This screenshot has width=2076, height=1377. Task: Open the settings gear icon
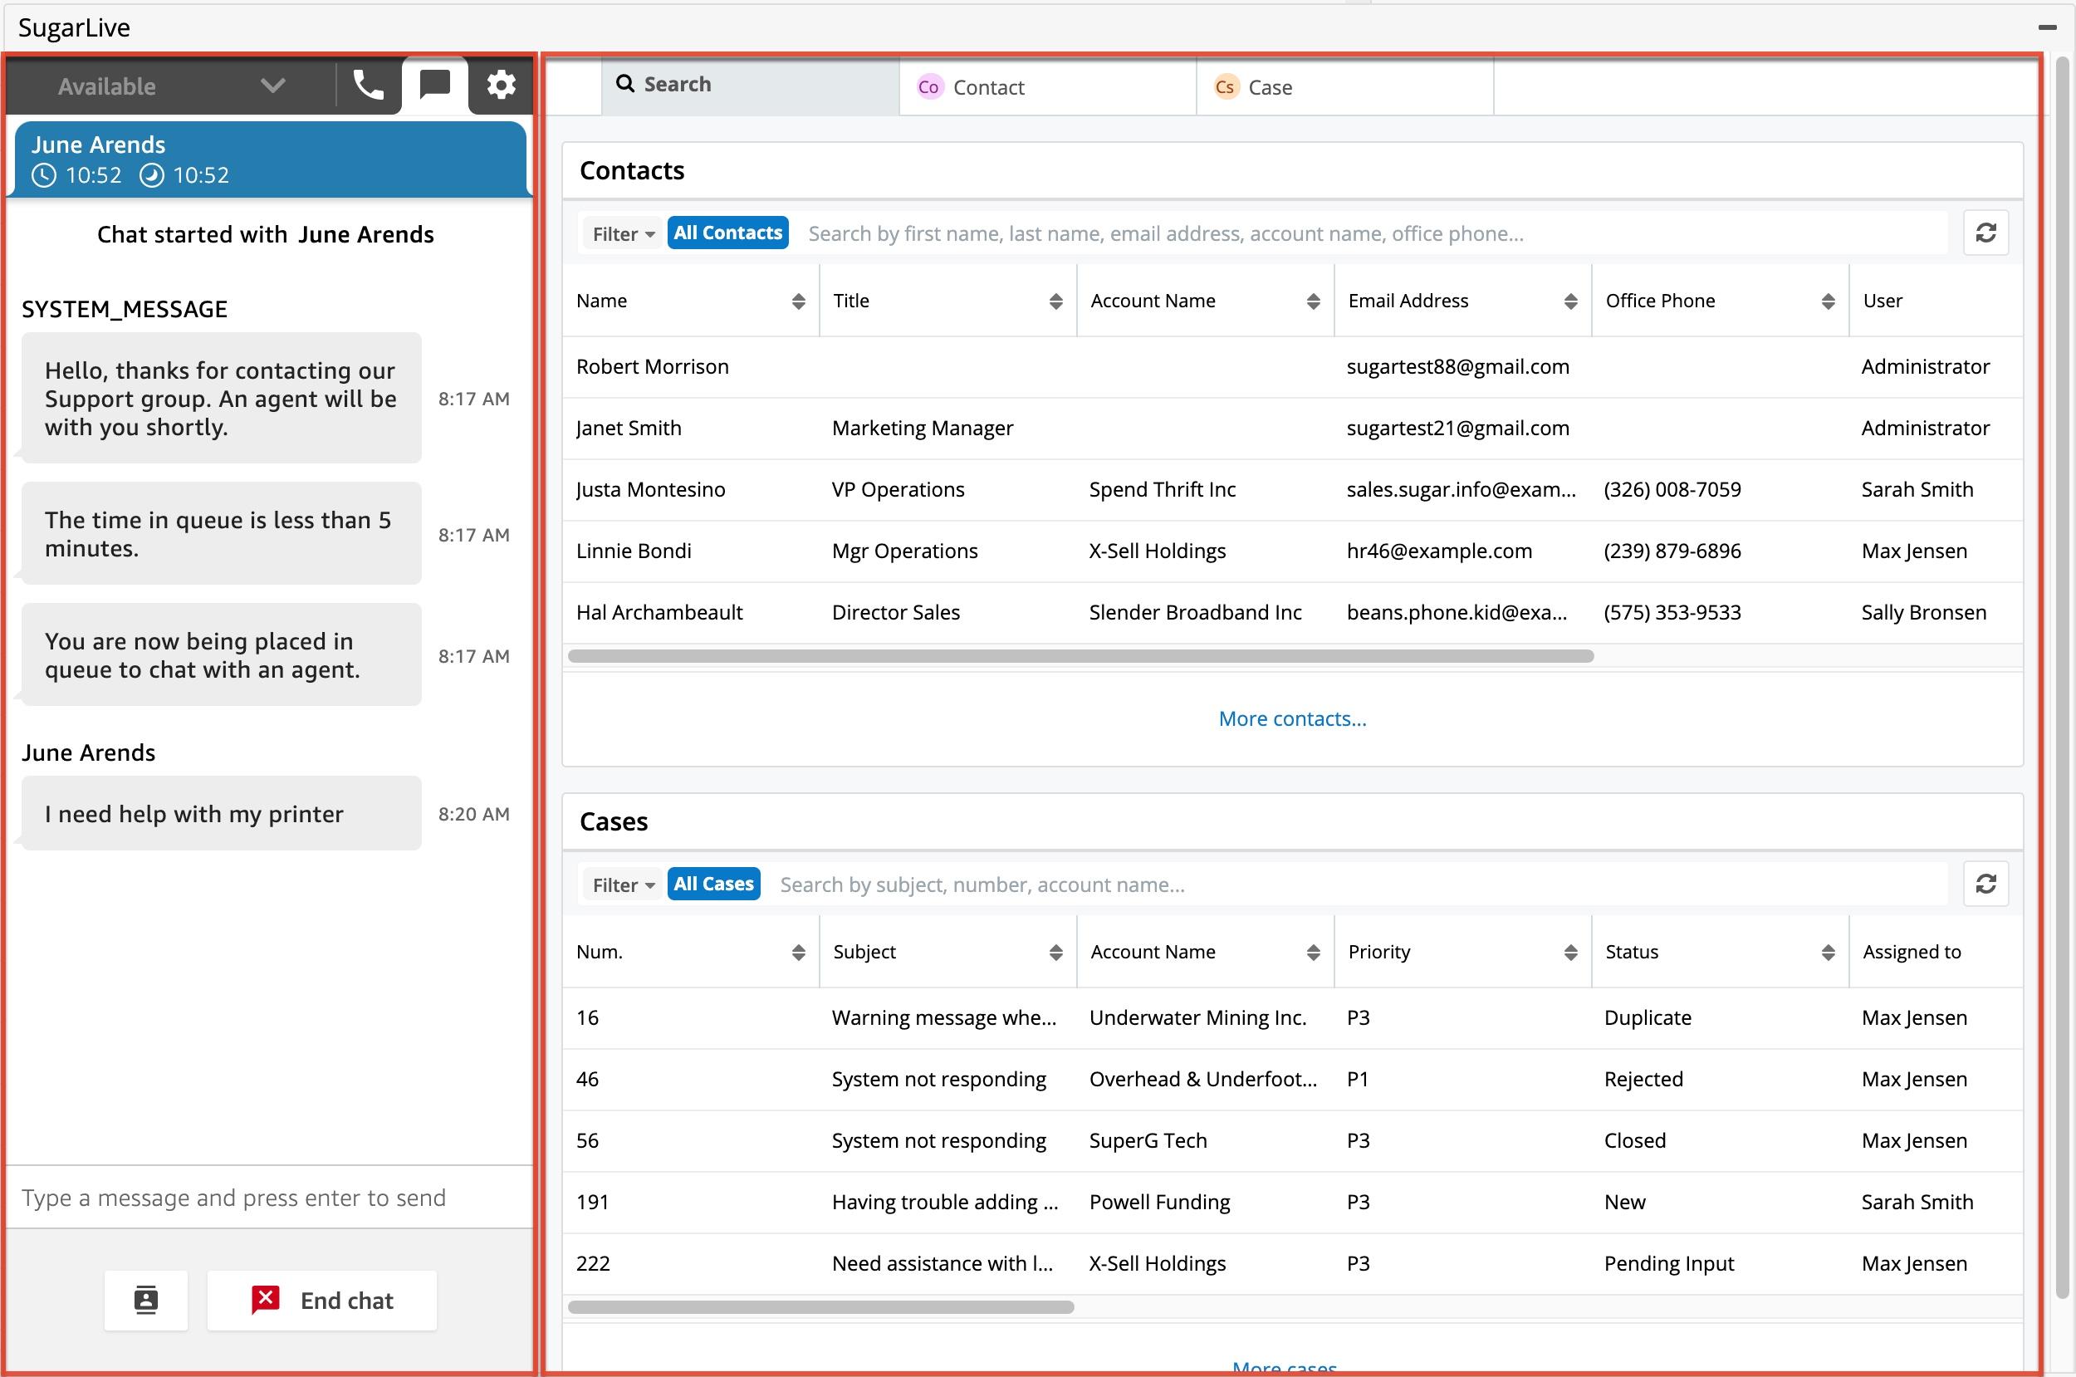point(502,86)
